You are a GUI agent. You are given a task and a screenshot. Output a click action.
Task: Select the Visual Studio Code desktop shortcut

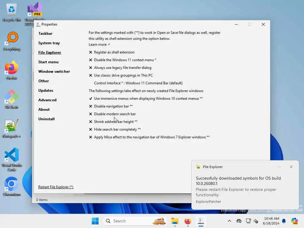pyautogui.click(x=12, y=159)
